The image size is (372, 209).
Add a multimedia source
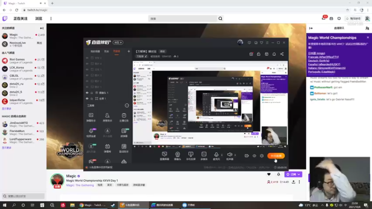(204, 156)
